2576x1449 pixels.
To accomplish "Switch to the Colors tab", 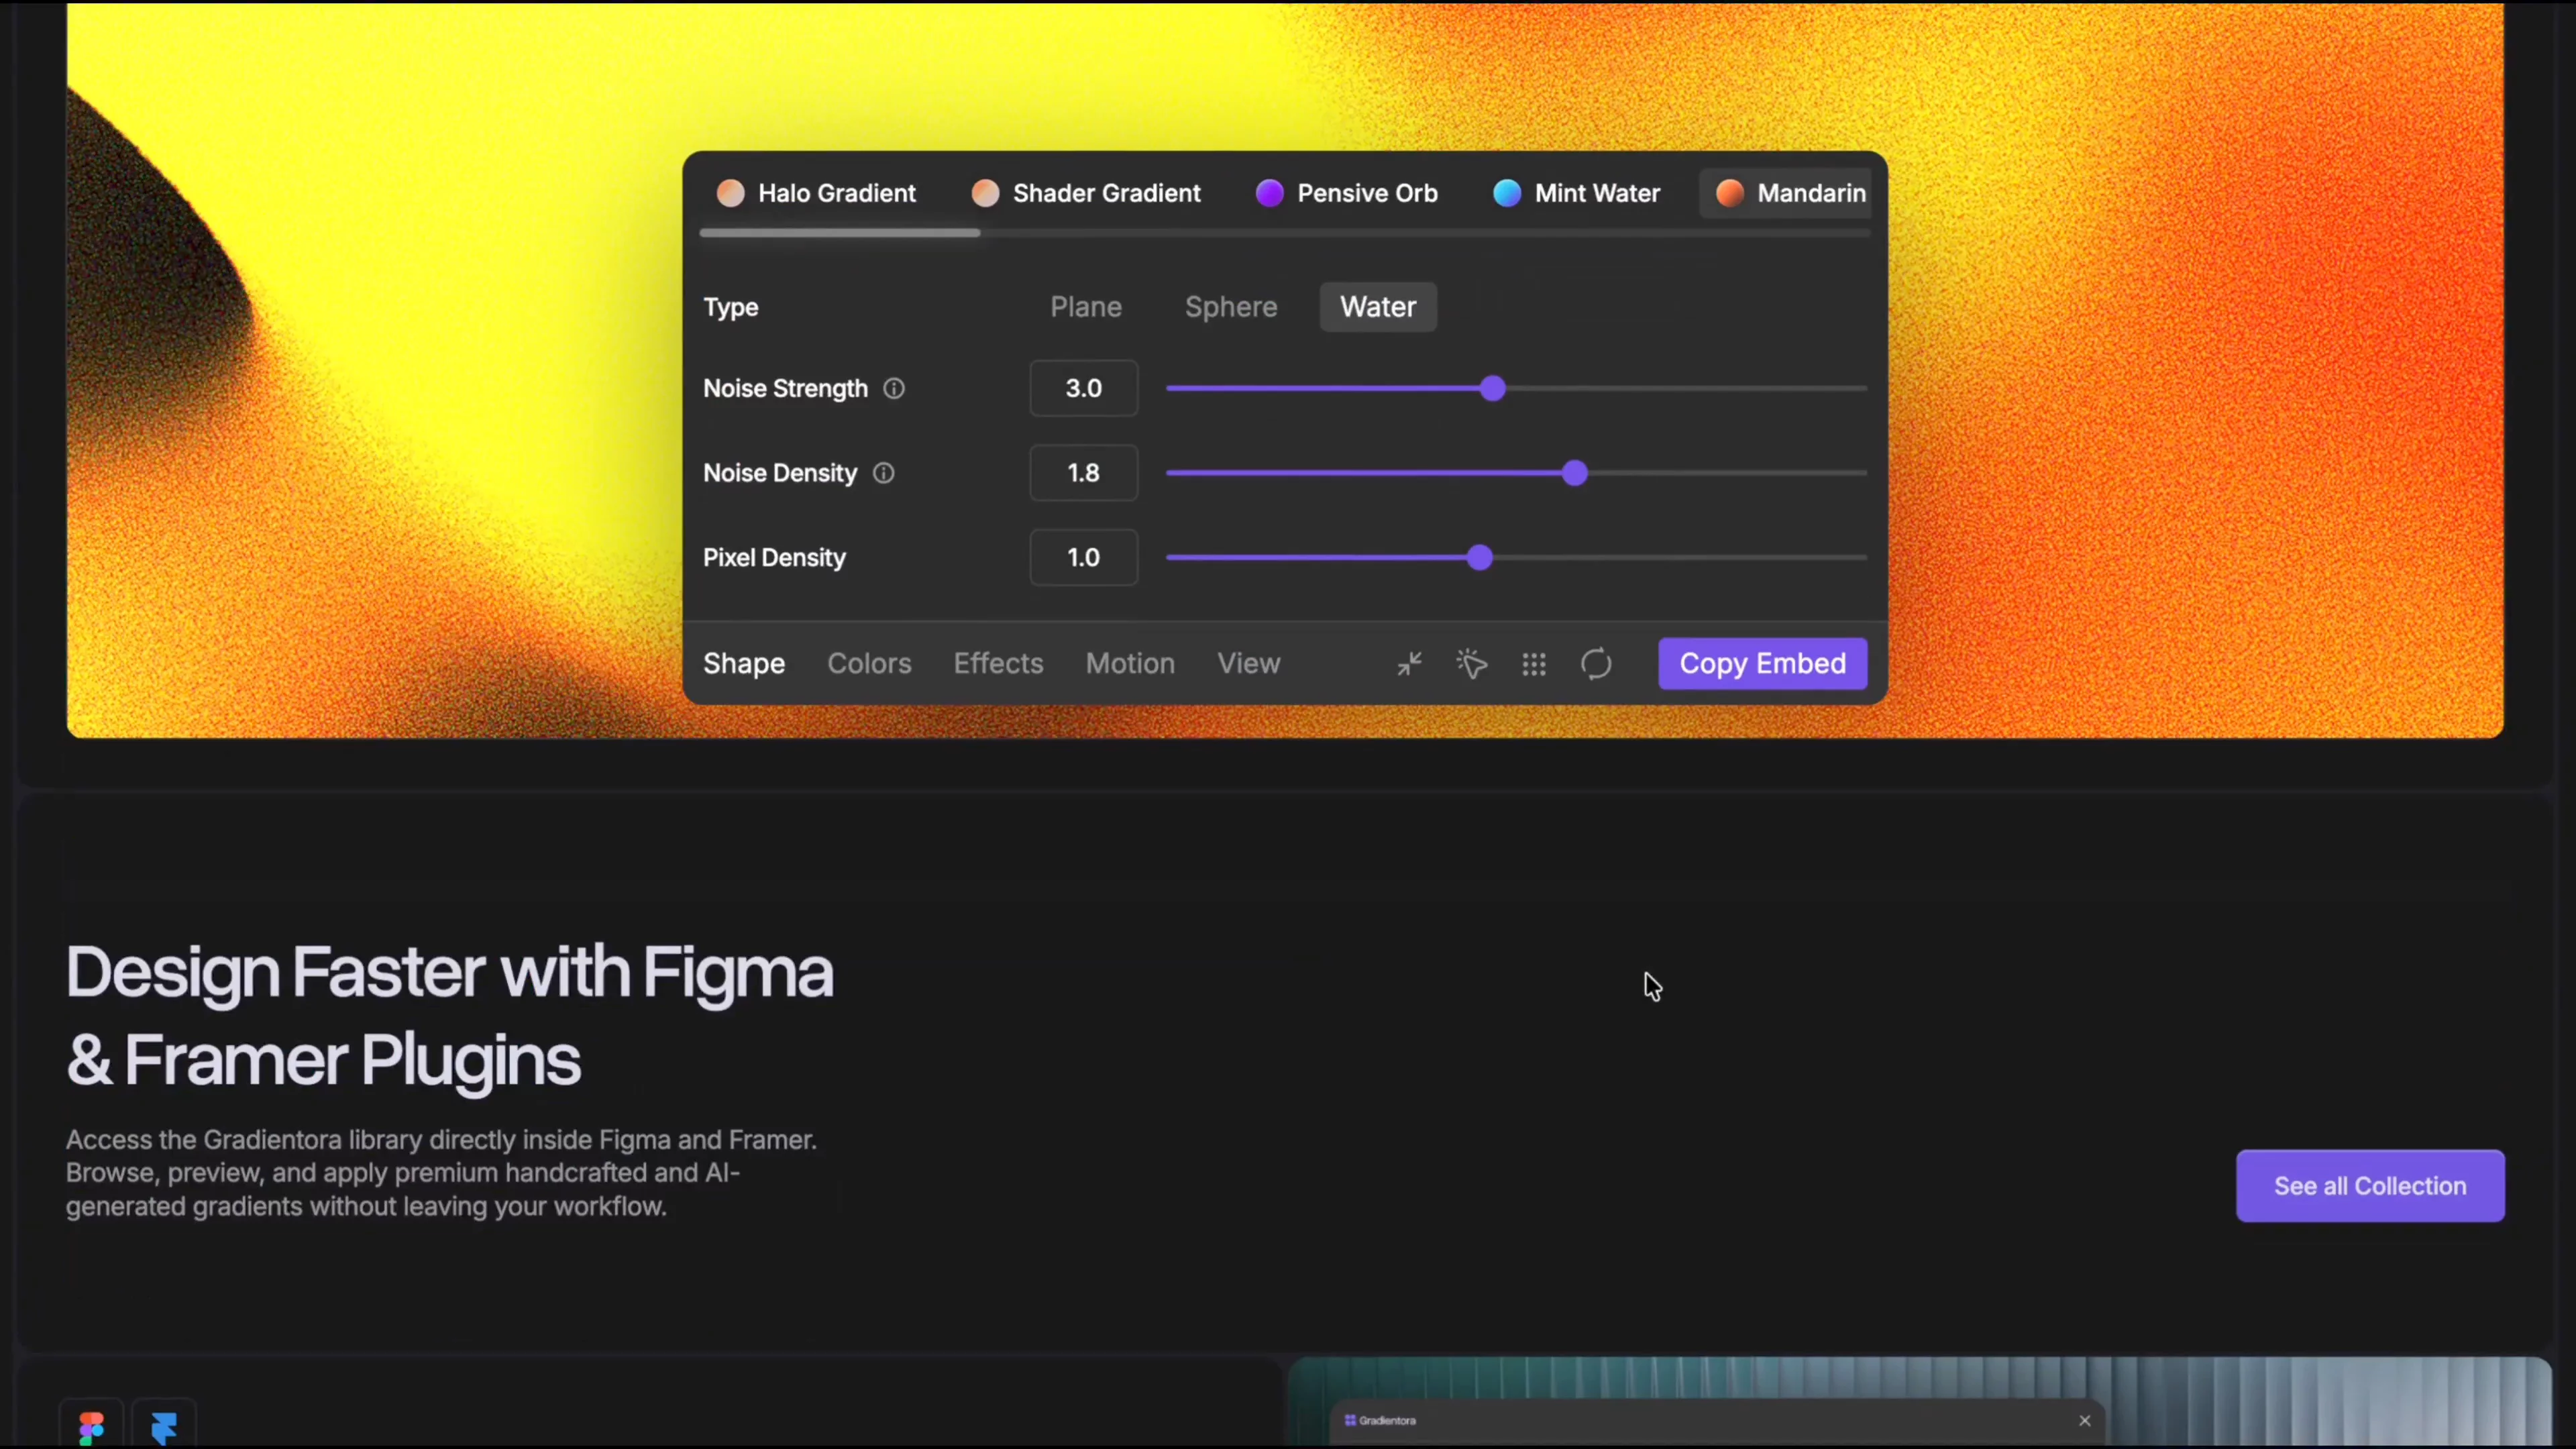I will click(869, 664).
